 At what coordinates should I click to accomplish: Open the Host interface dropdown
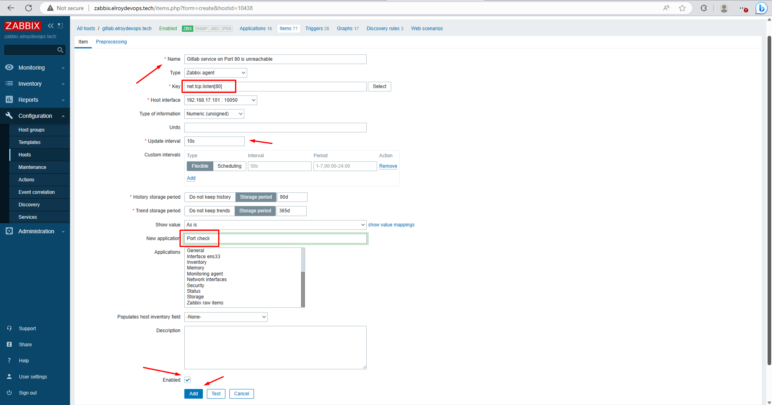[x=221, y=100]
